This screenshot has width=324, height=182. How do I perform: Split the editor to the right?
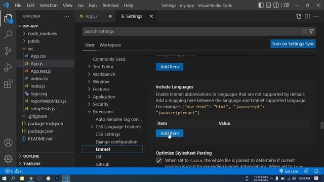click(x=307, y=16)
